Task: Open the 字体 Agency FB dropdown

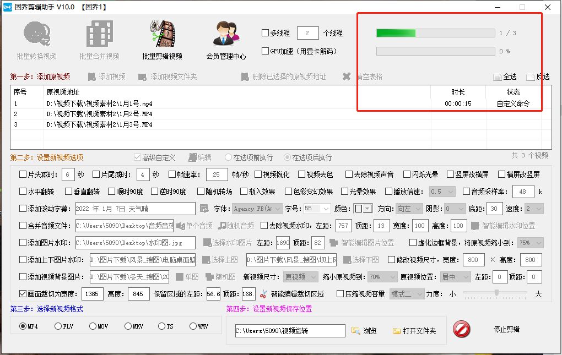Action: (257, 209)
